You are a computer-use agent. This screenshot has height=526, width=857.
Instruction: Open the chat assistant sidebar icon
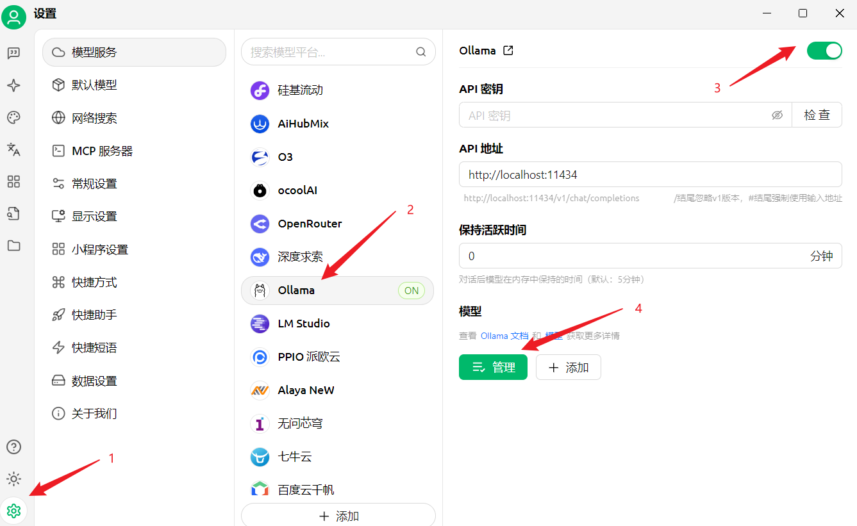click(13, 53)
